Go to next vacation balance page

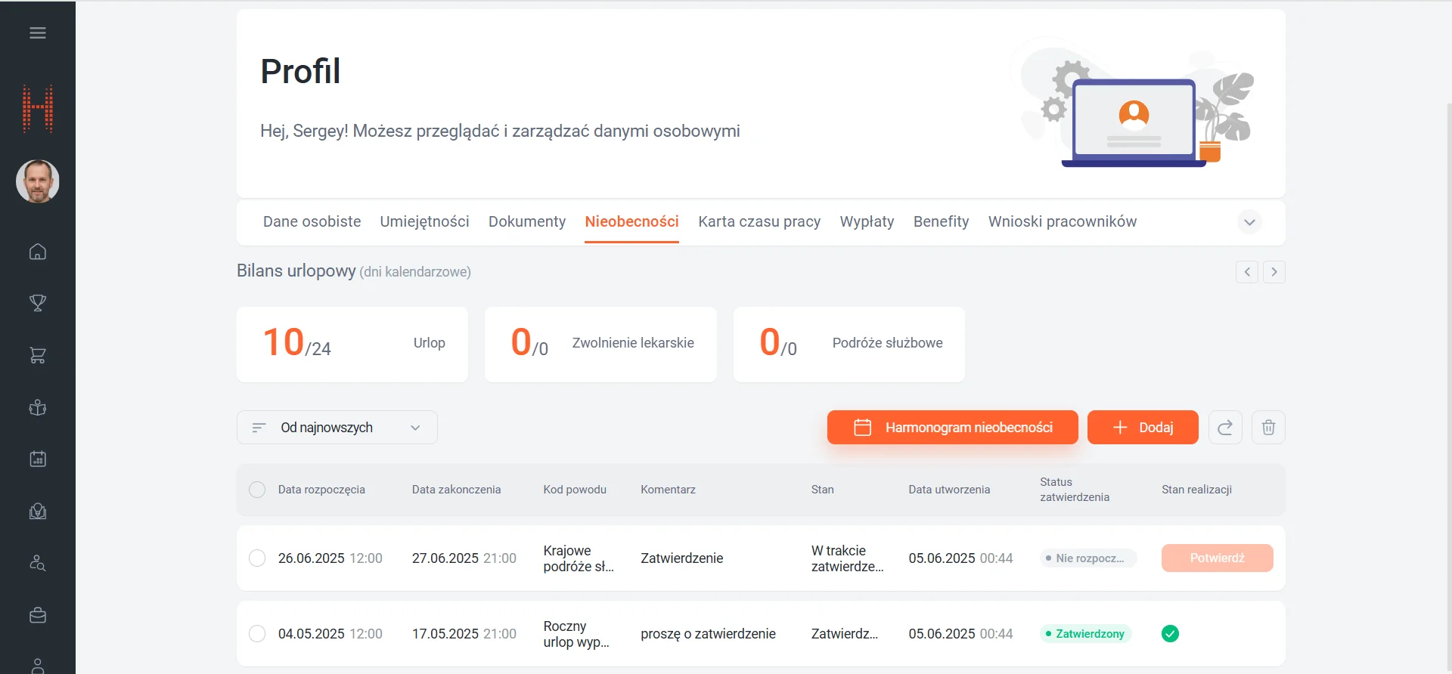(x=1274, y=272)
